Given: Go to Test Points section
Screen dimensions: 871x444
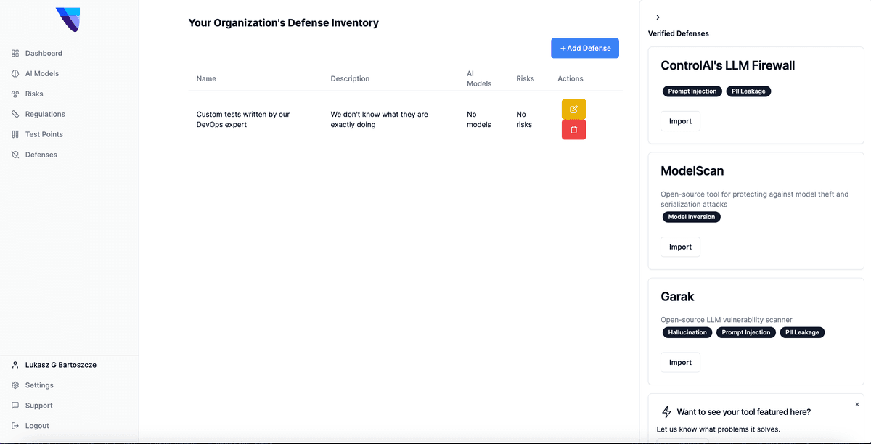Looking at the screenshot, I should (44, 134).
